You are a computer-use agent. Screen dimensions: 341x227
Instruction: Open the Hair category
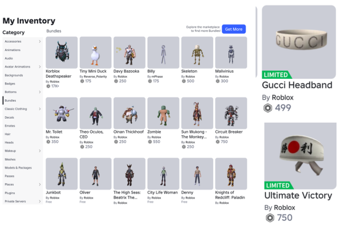7,134
